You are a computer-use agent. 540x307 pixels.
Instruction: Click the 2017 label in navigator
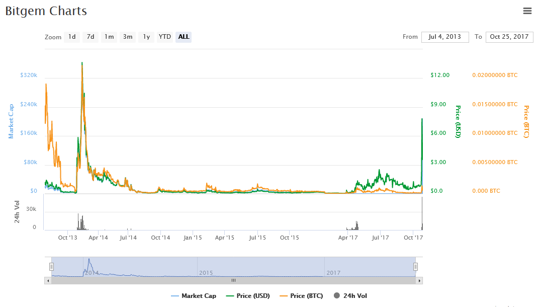(333, 273)
